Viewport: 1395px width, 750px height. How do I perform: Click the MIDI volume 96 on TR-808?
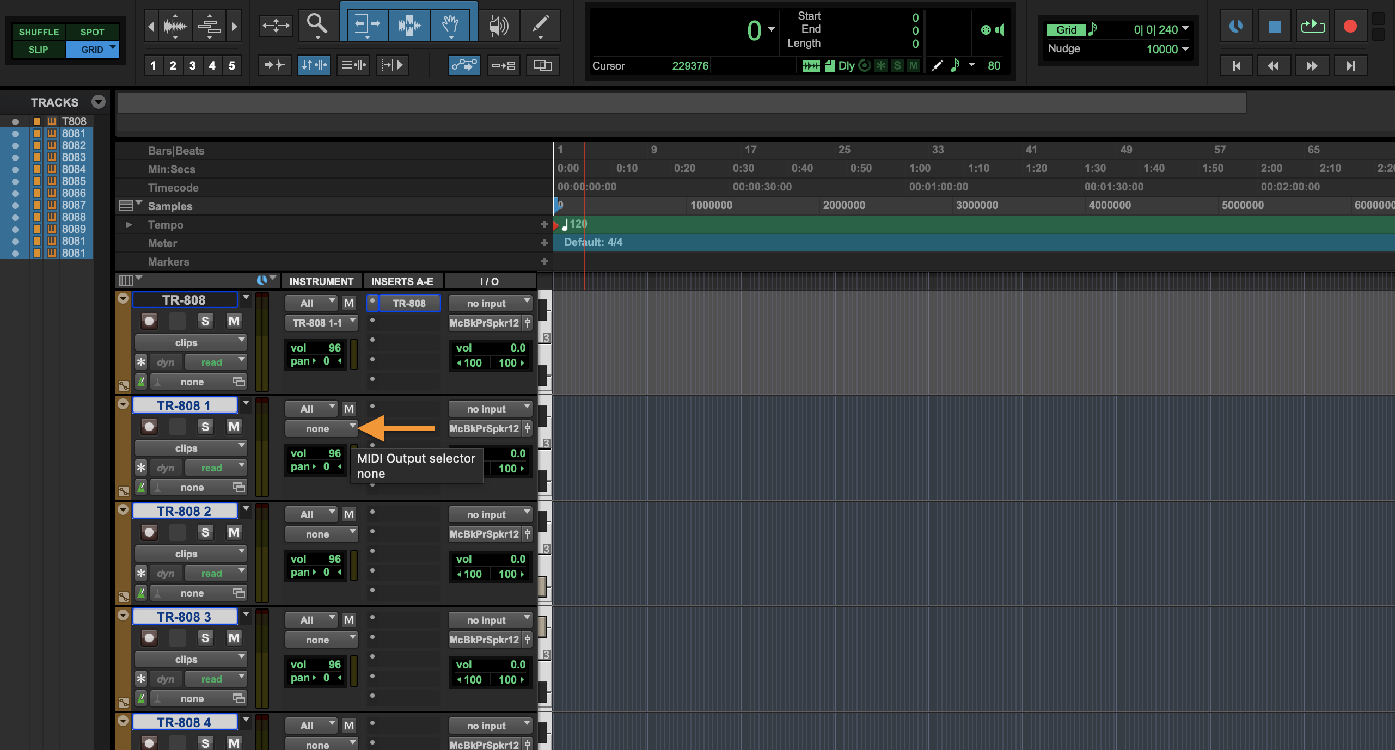[334, 348]
